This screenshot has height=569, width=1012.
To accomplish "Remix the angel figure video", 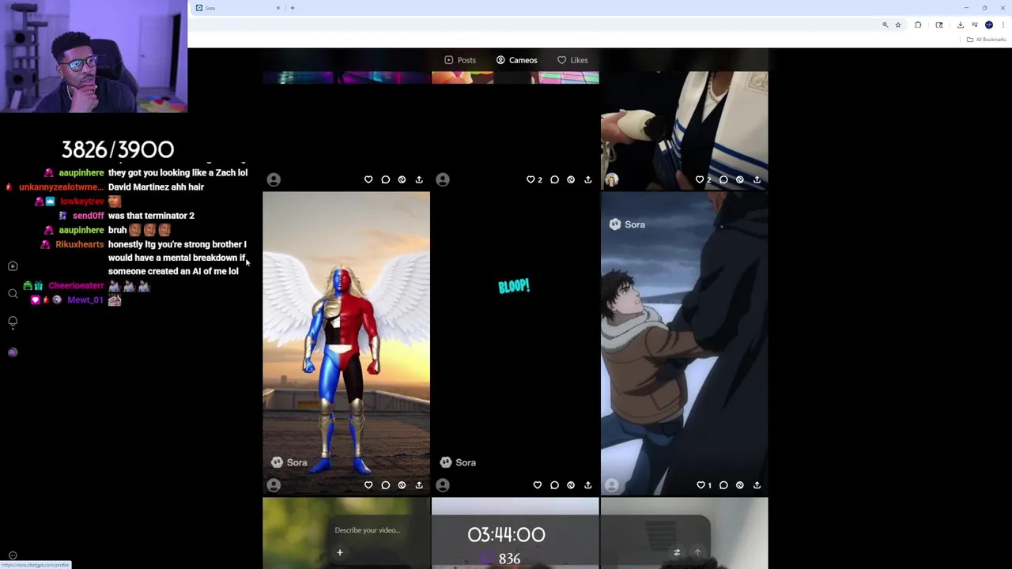I will pos(402,485).
